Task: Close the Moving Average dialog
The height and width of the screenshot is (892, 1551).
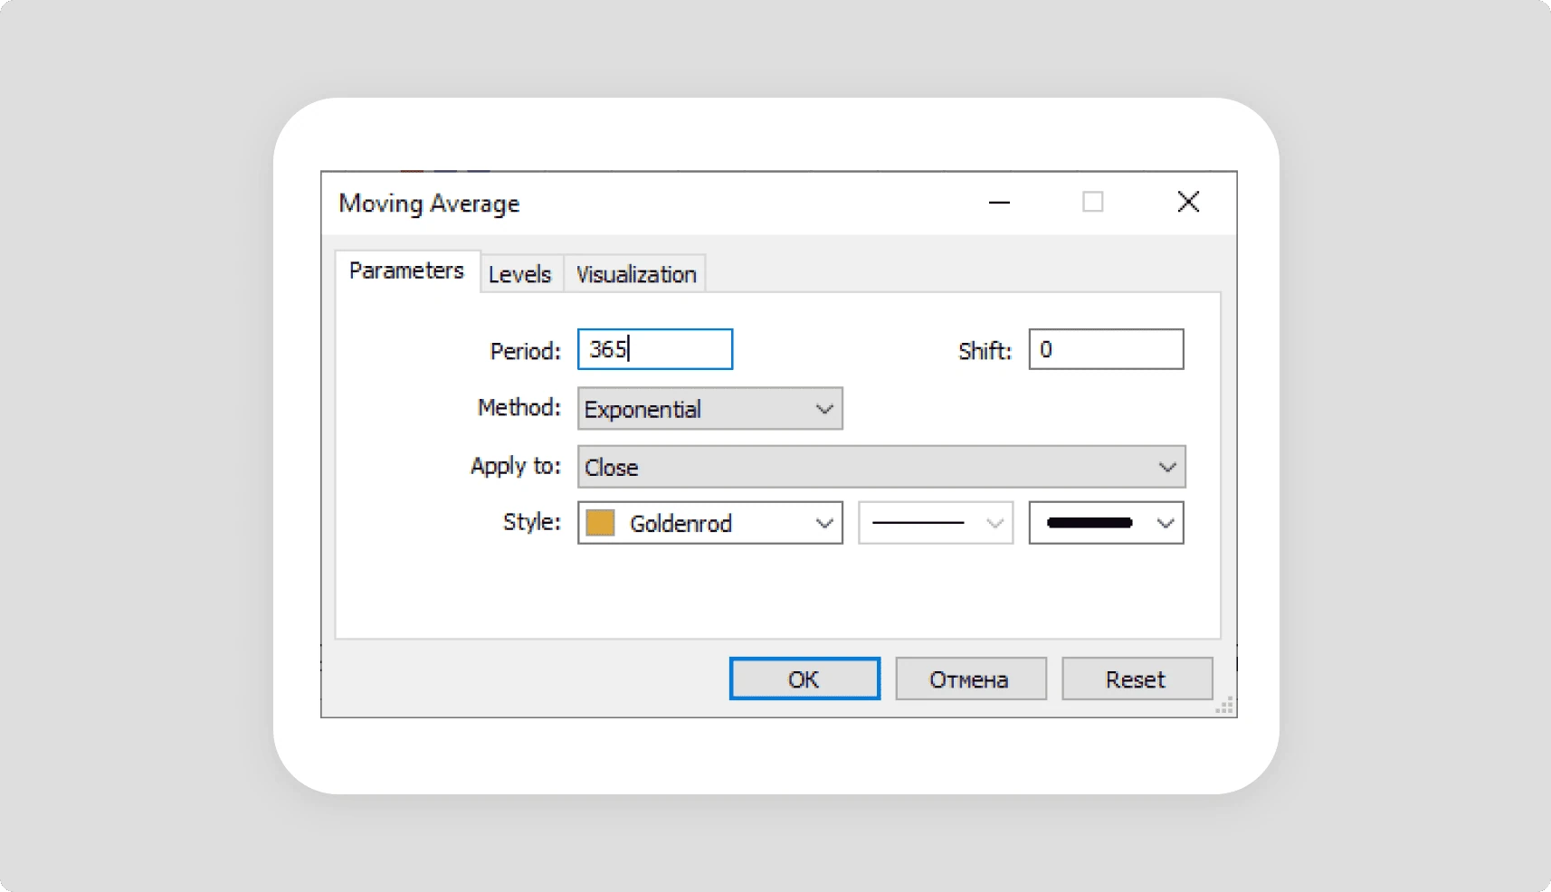Action: pyautogui.click(x=1188, y=202)
